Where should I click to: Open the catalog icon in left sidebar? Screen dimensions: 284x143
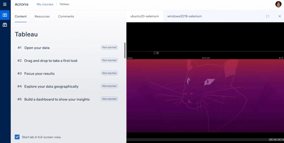pos(5,25)
